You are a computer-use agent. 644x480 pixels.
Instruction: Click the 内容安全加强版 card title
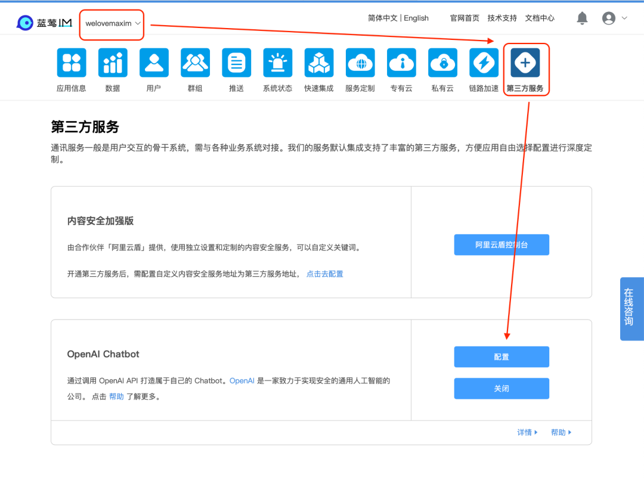pyautogui.click(x=101, y=221)
